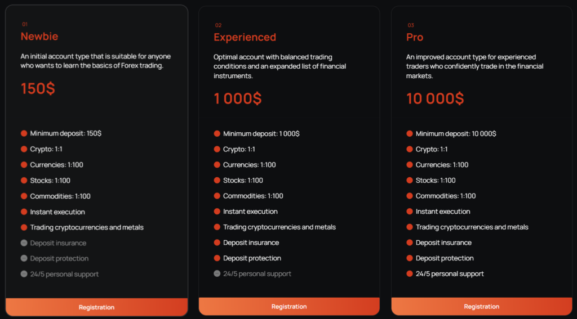The image size is (577, 319).
Task: Click Pro's Trading cryptocurrencies and metals feature
Action: 472,227
